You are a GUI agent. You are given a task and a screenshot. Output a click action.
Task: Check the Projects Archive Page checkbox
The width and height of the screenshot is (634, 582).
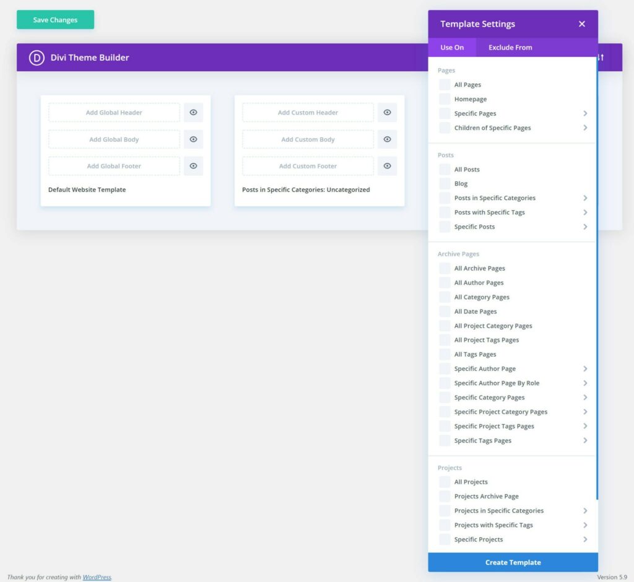coord(445,497)
